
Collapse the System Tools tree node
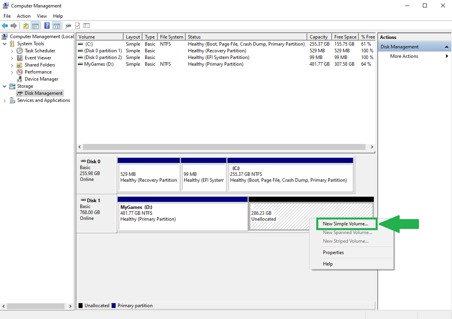point(5,44)
